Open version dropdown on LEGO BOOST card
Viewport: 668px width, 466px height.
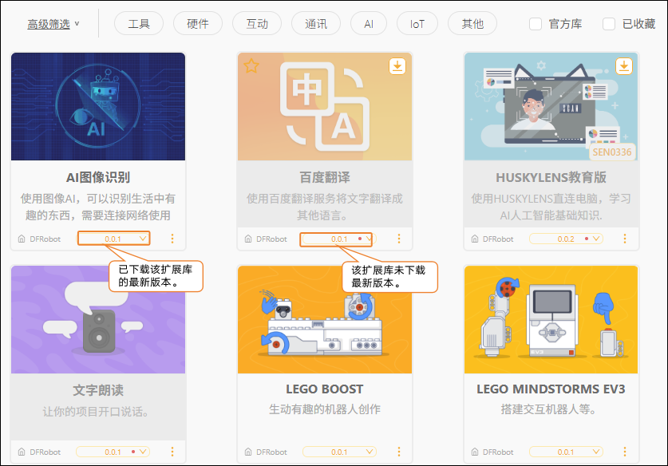339,452
